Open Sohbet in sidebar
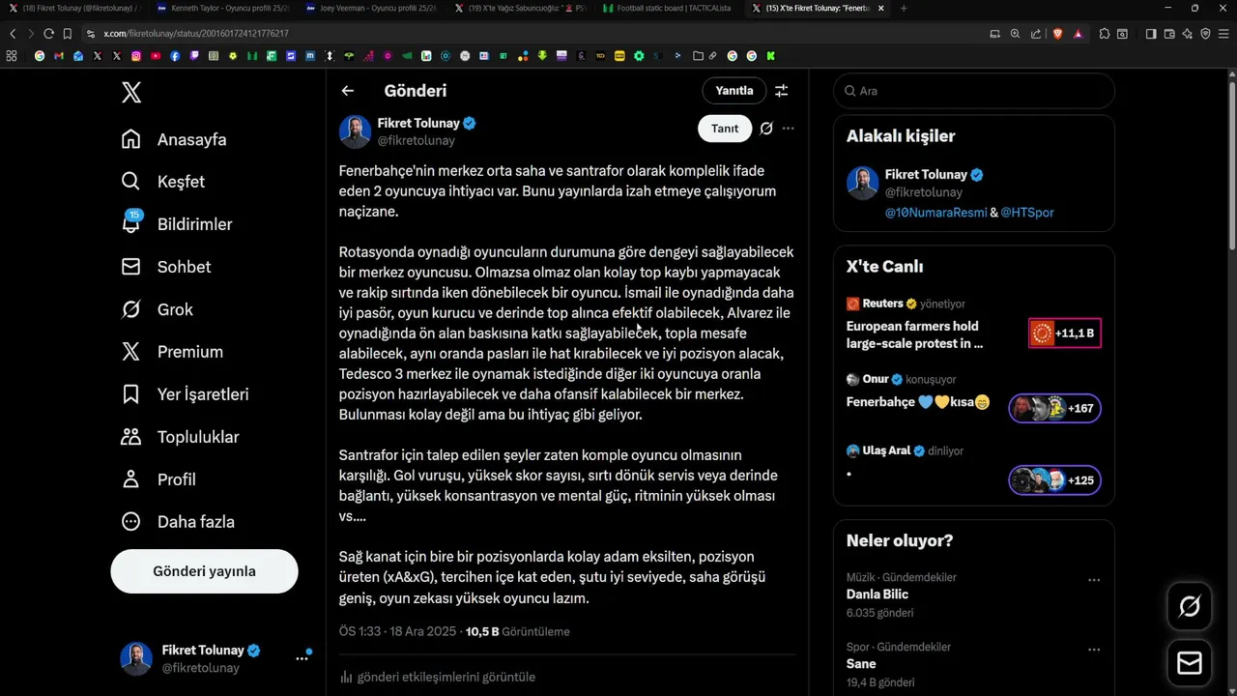 pyautogui.click(x=165, y=267)
